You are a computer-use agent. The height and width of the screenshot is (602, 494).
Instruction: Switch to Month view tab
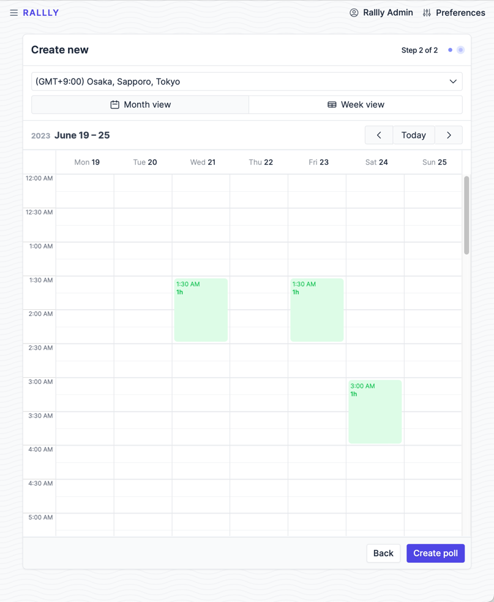pos(140,105)
